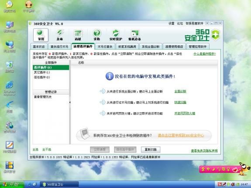The width and height of the screenshot is (251, 188).
Task: Select 恶评插件 (0) in plugin list
Action: click(51, 68)
